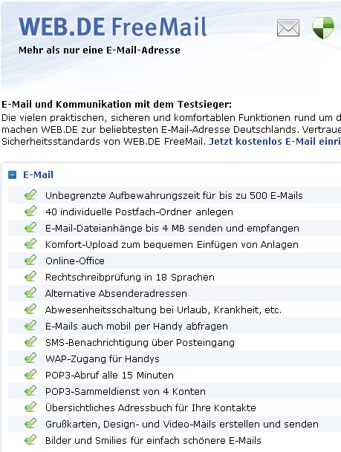Select E-Mails auch mobil per Handy abfragen

point(137,326)
